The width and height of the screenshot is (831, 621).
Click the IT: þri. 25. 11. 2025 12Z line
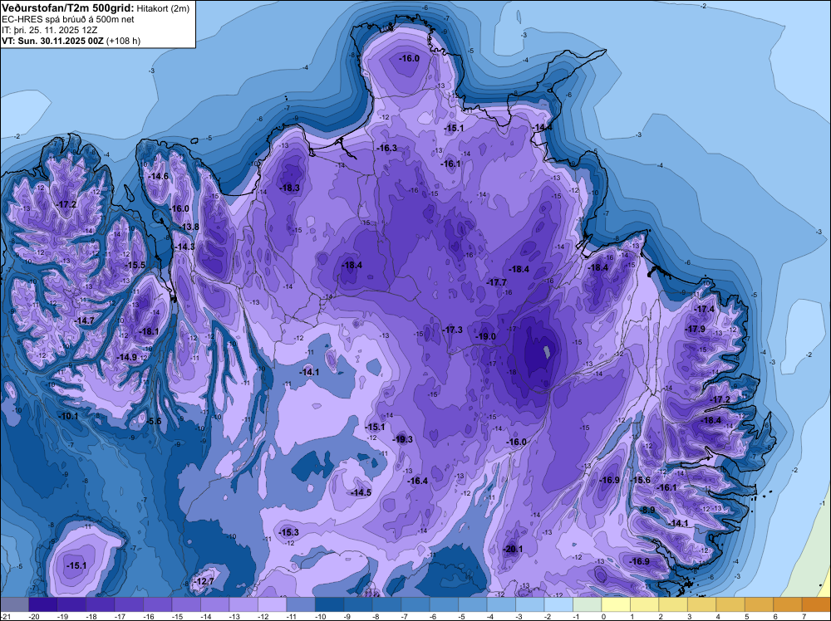[x=49, y=30]
